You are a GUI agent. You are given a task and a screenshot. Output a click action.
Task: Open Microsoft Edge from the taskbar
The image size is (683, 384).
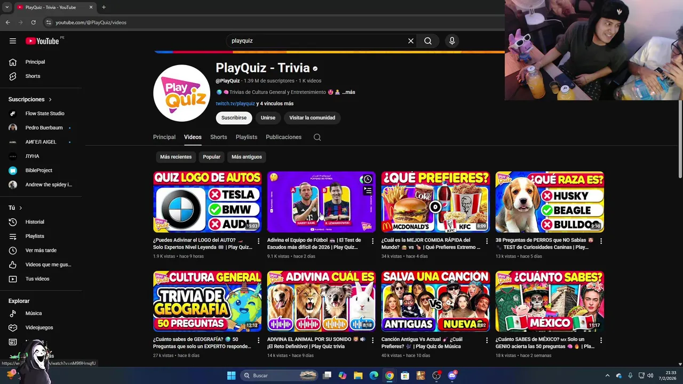(374, 375)
